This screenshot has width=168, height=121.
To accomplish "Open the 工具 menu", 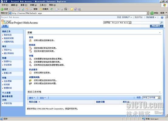I will click(x=43, y=5).
